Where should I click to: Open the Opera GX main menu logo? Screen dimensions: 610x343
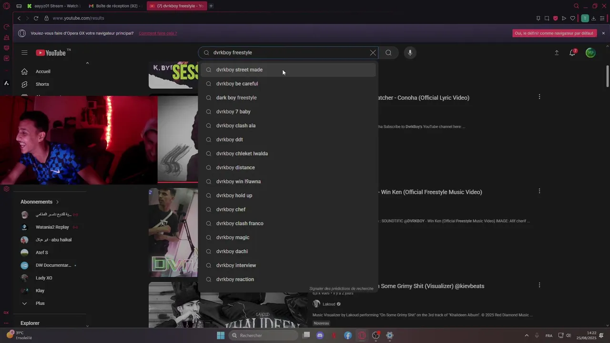[6, 6]
